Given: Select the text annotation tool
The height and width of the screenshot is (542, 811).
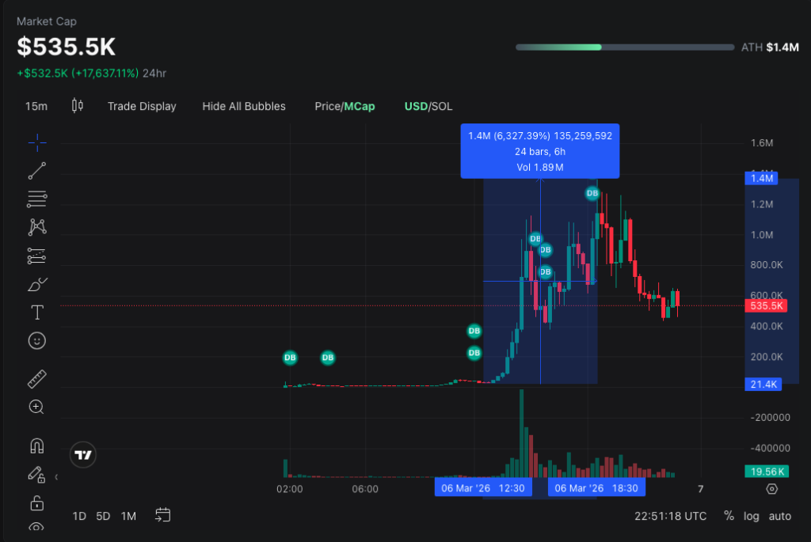Looking at the screenshot, I should pyautogui.click(x=36, y=313).
